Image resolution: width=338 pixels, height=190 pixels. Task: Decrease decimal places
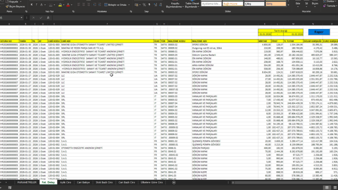161,5
